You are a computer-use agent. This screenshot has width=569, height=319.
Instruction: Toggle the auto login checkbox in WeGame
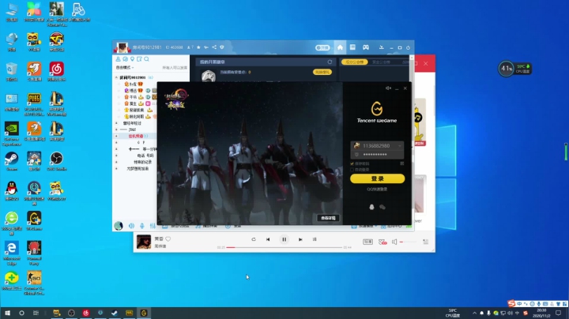352,170
